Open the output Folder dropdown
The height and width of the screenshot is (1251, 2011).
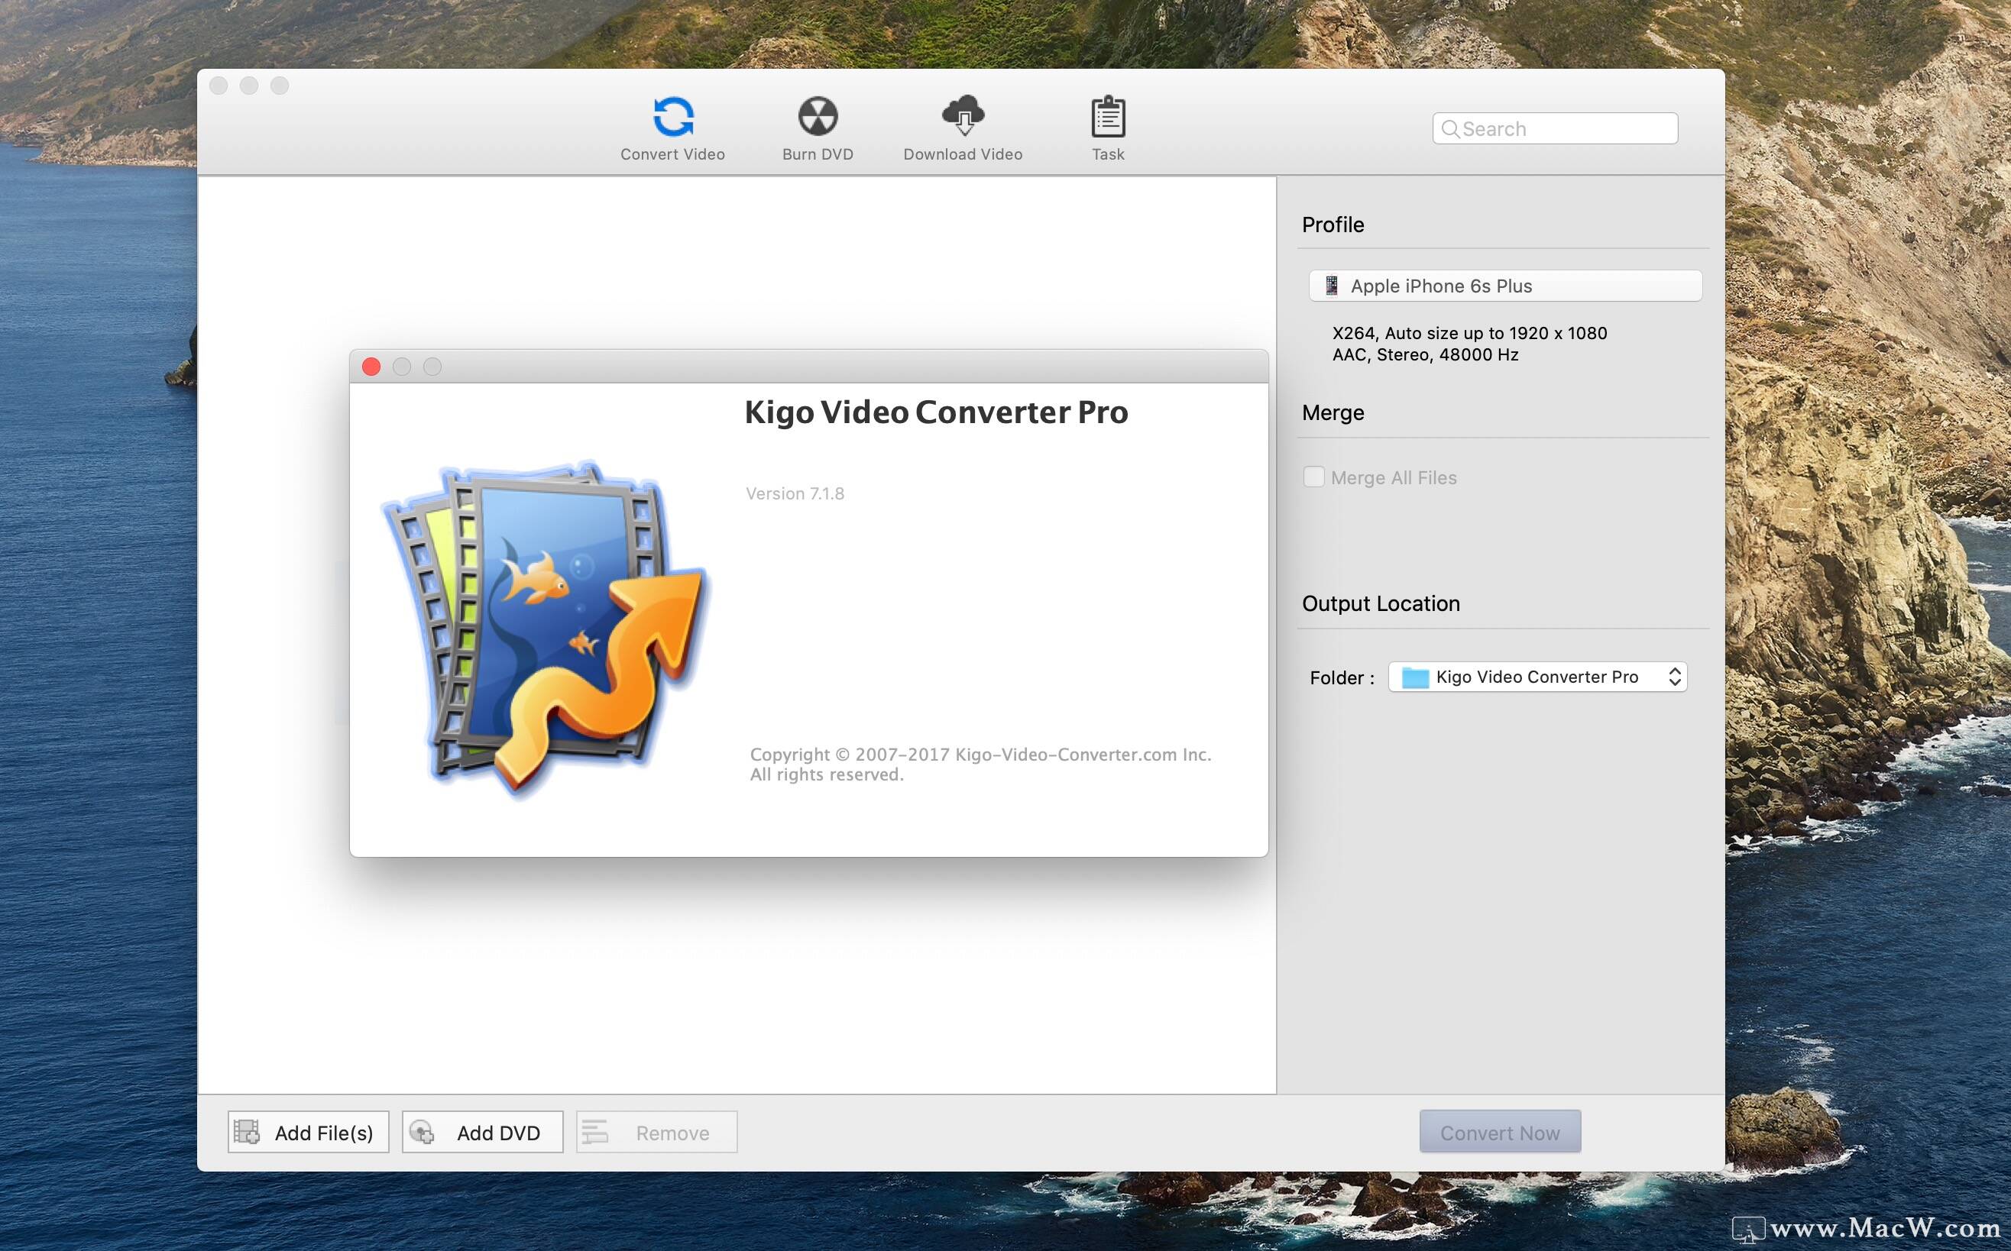click(1537, 677)
